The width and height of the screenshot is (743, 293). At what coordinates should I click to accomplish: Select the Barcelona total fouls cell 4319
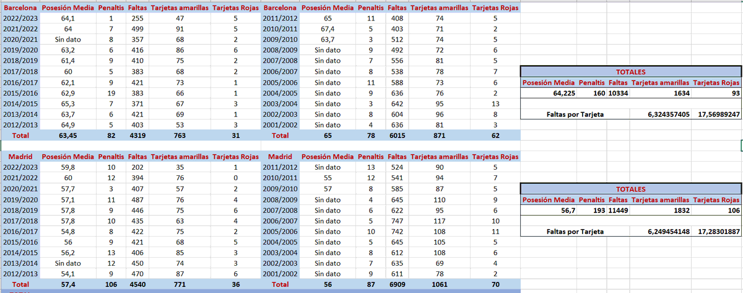click(x=137, y=134)
